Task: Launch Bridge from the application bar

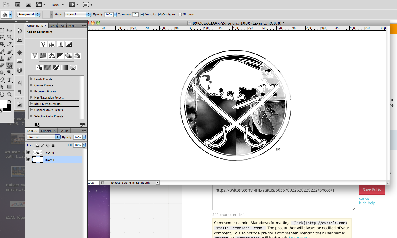Action: pos(18,5)
